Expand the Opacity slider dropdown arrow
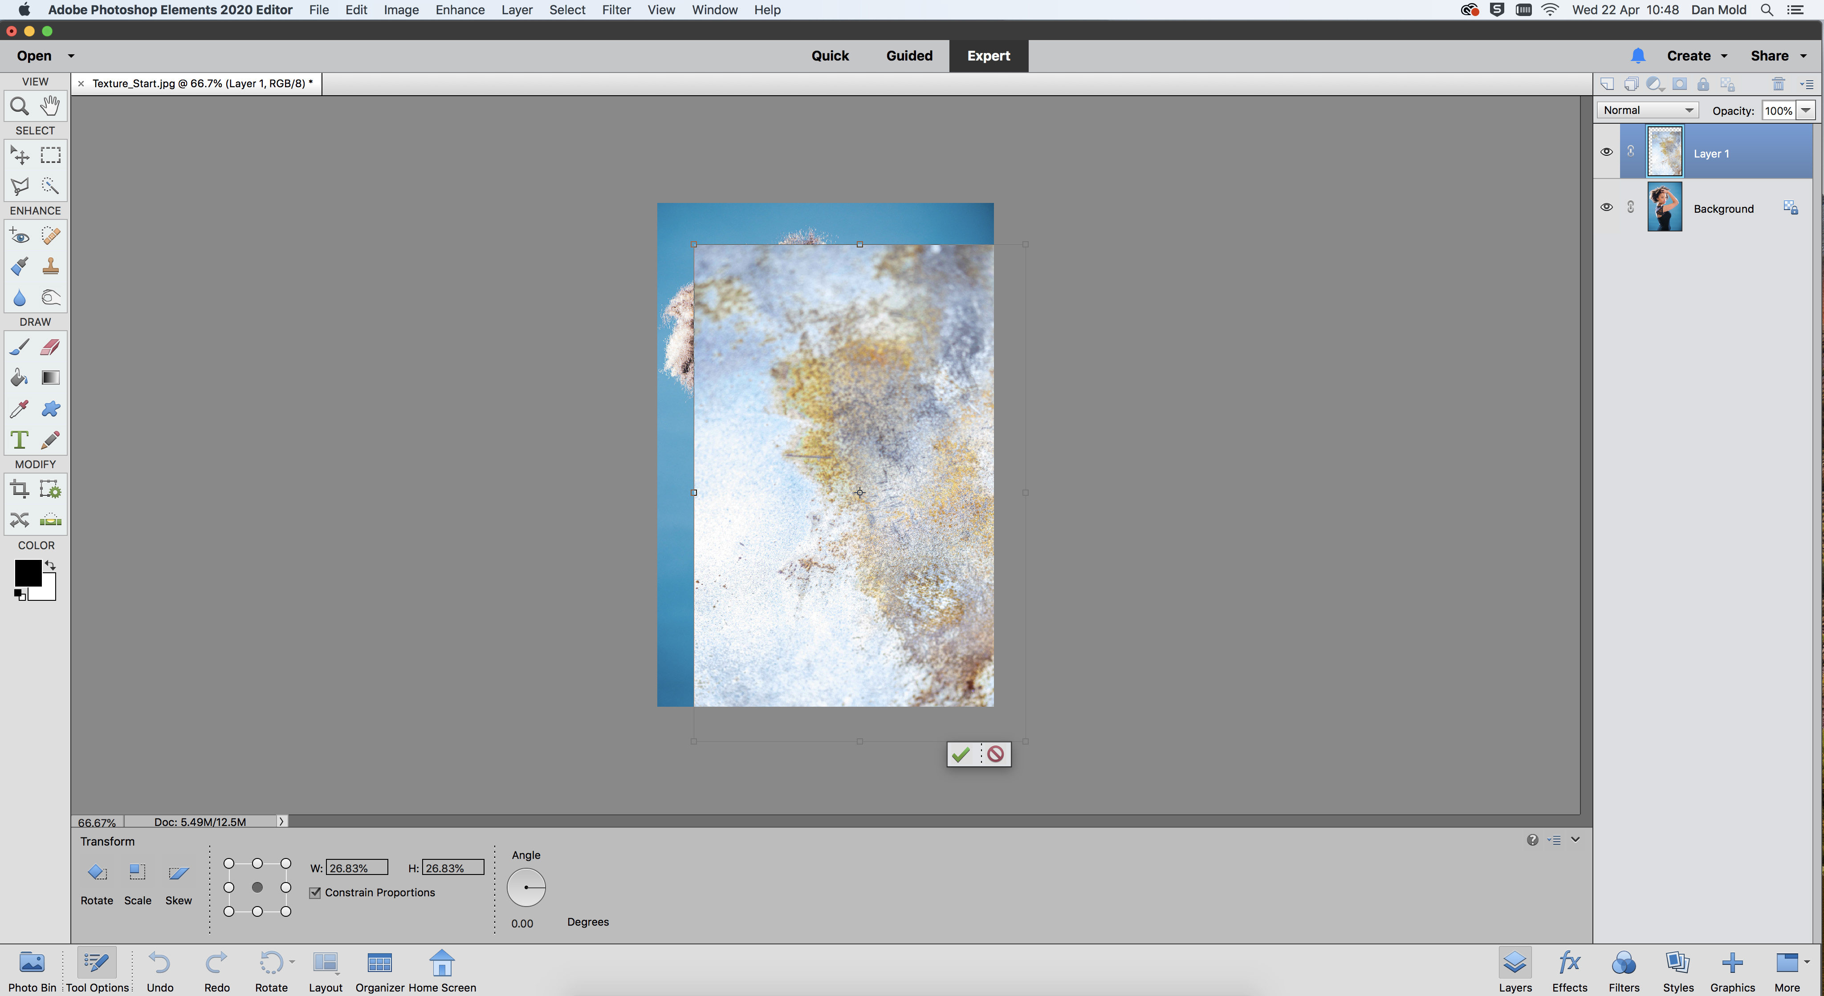 pos(1806,110)
